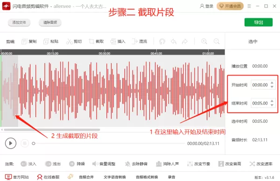
Task: Click the stop playback button
Action: coord(25,143)
